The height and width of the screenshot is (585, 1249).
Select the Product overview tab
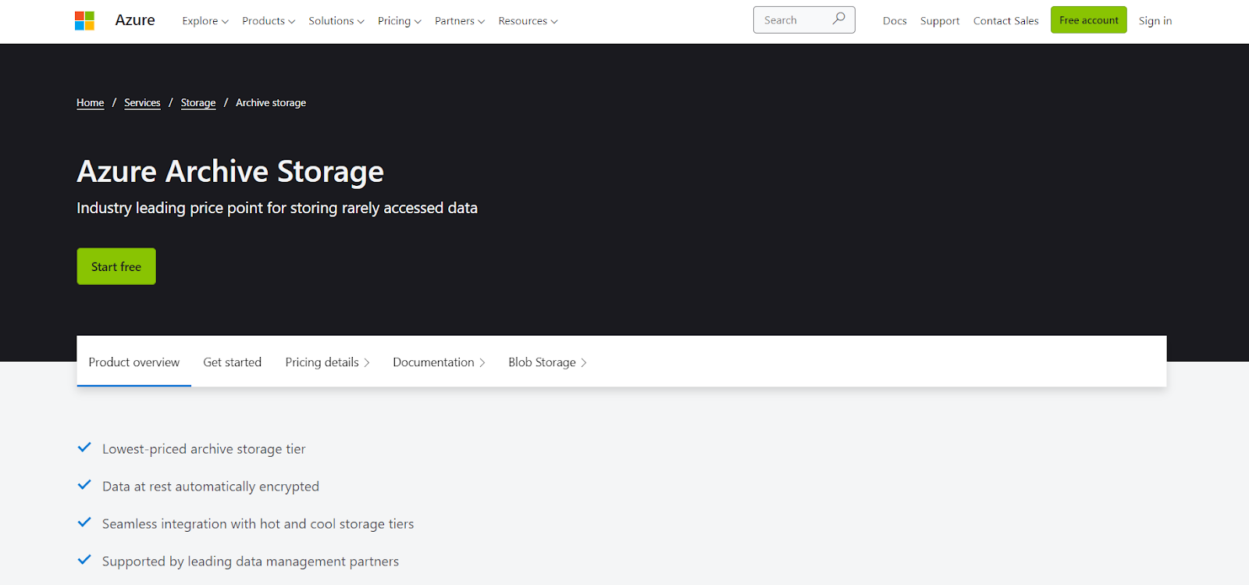[x=134, y=362]
